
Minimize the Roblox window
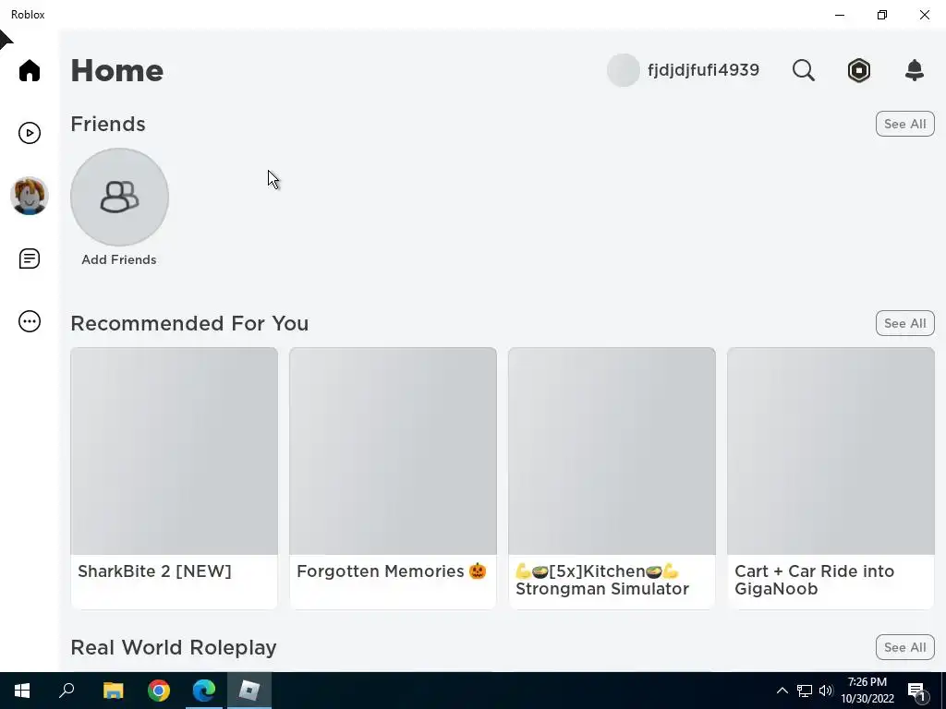coord(840,15)
